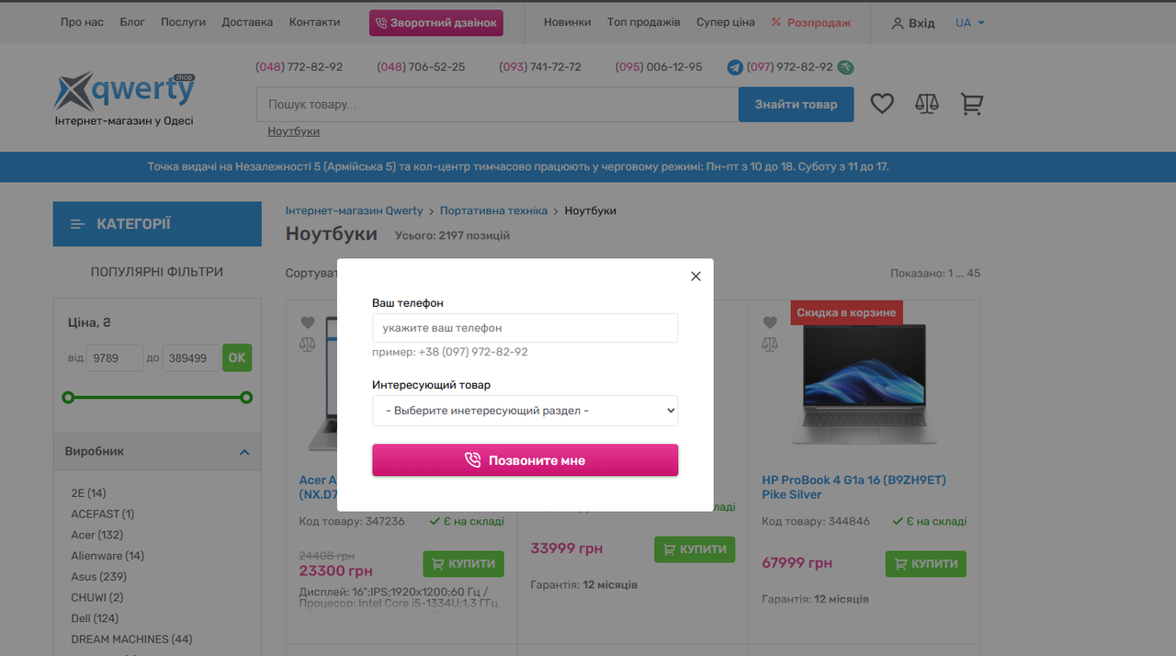The height and width of the screenshot is (656, 1176).
Task: Click the Знайти товар search button
Action: click(796, 105)
